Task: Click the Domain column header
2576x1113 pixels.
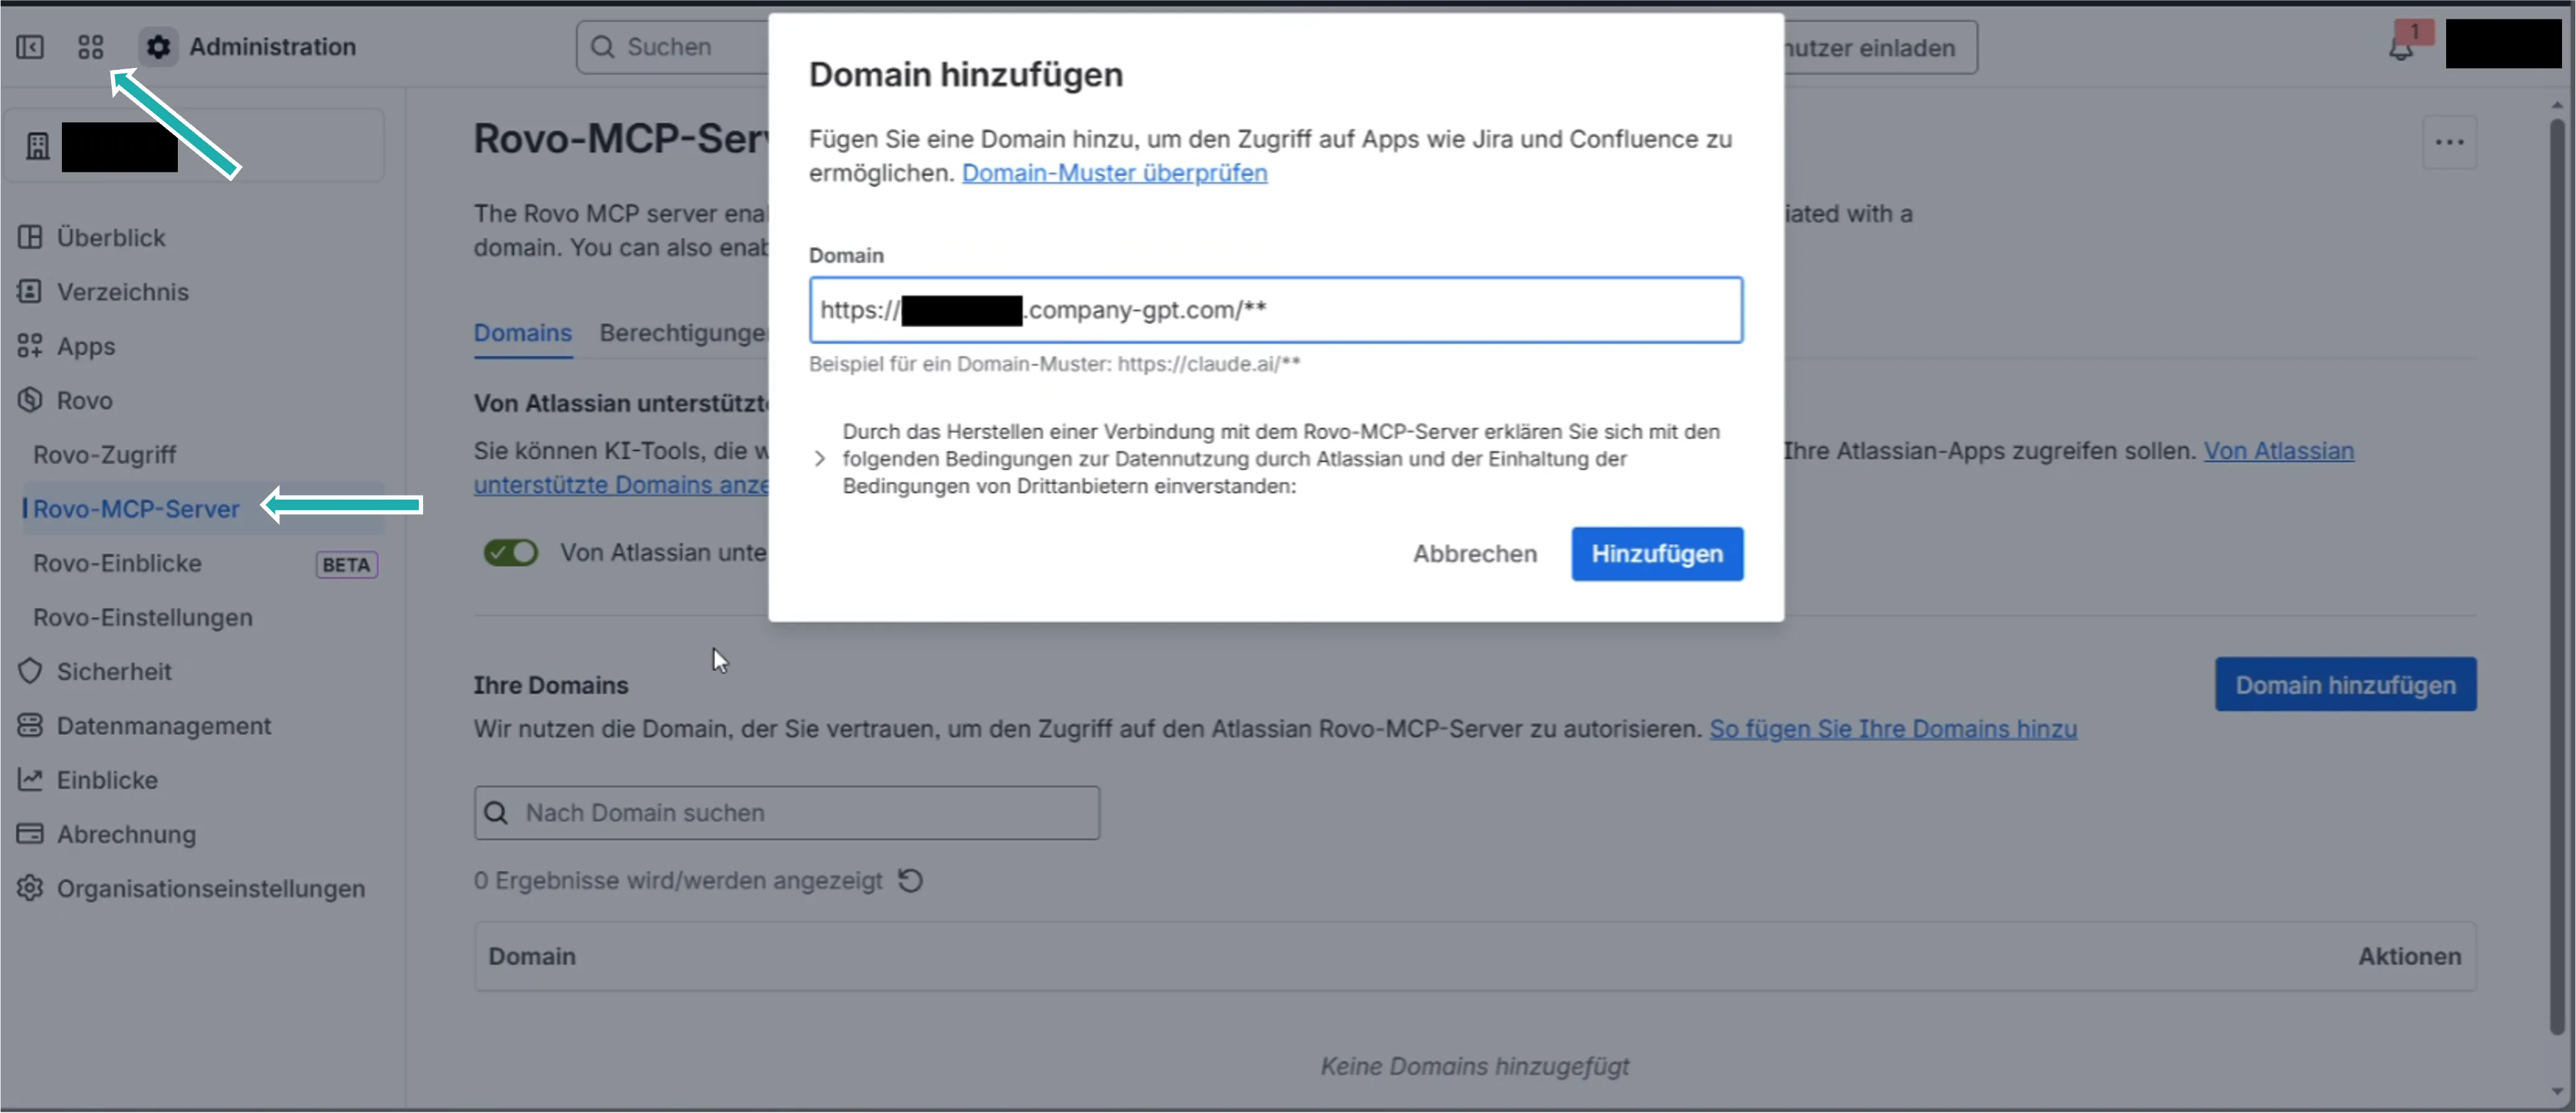Action: [x=532, y=956]
